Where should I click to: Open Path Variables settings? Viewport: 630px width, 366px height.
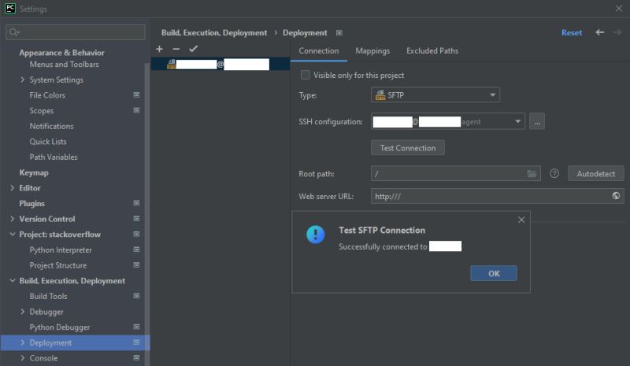pyautogui.click(x=54, y=157)
